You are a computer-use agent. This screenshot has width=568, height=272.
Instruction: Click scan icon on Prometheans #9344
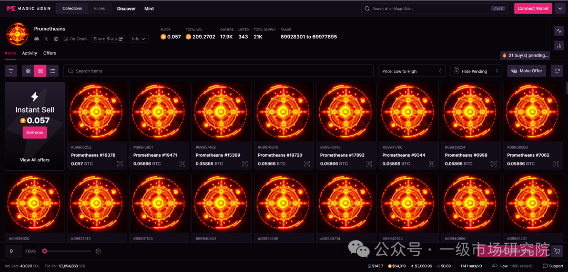tap(431, 164)
